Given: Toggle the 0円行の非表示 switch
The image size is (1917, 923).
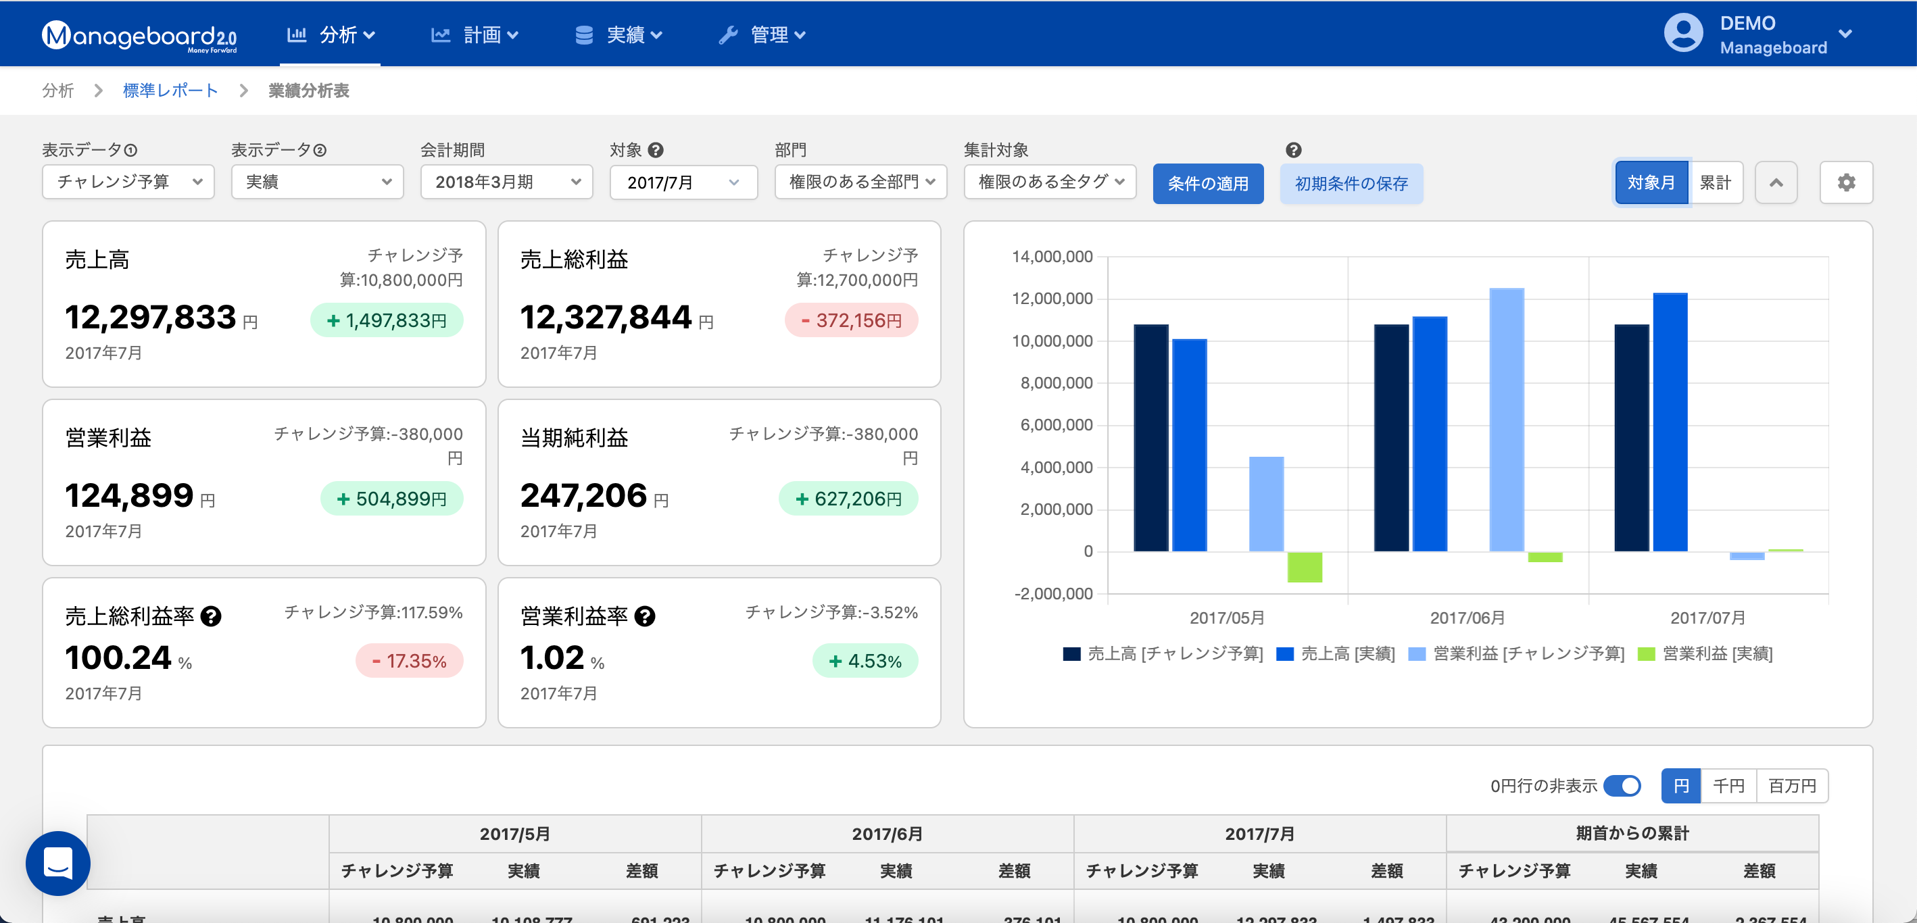Looking at the screenshot, I should coord(1622,785).
